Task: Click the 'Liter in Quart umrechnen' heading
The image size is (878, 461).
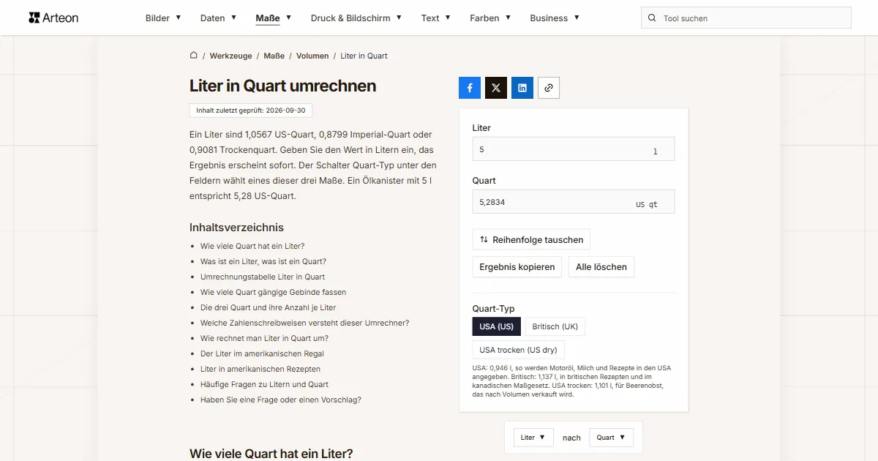Action: click(x=282, y=86)
